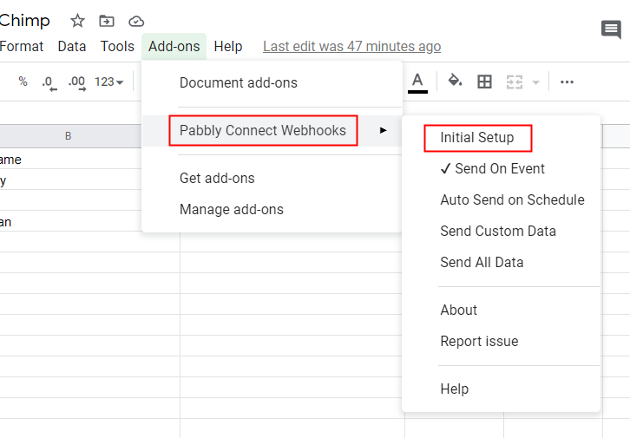630x438 pixels.
Task: Click the text color A swatch
Action: point(417,82)
